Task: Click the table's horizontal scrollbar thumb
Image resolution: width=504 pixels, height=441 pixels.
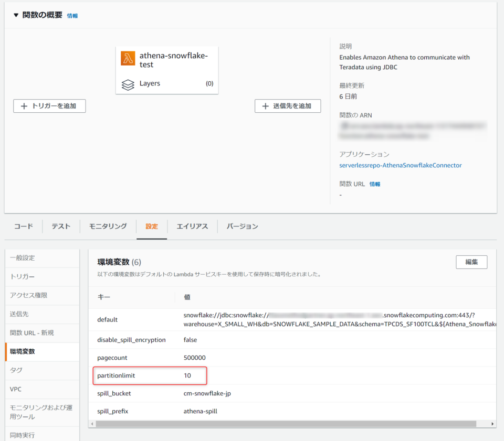Action: [x=286, y=424]
